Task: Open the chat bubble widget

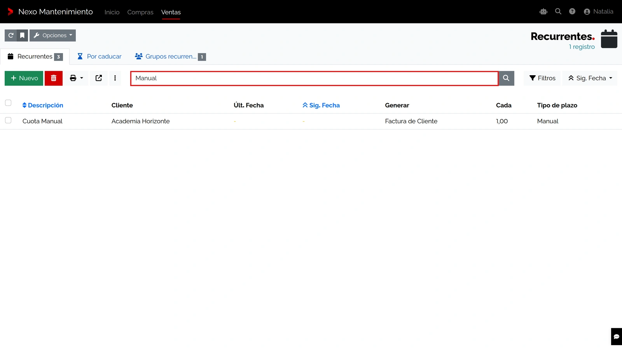Action: click(x=617, y=337)
